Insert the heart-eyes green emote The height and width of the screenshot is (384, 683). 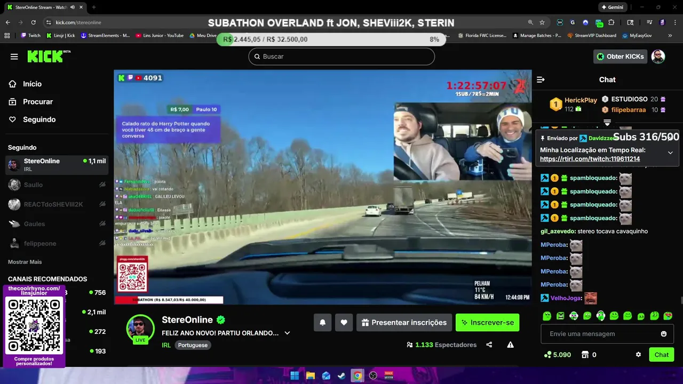pos(668,316)
